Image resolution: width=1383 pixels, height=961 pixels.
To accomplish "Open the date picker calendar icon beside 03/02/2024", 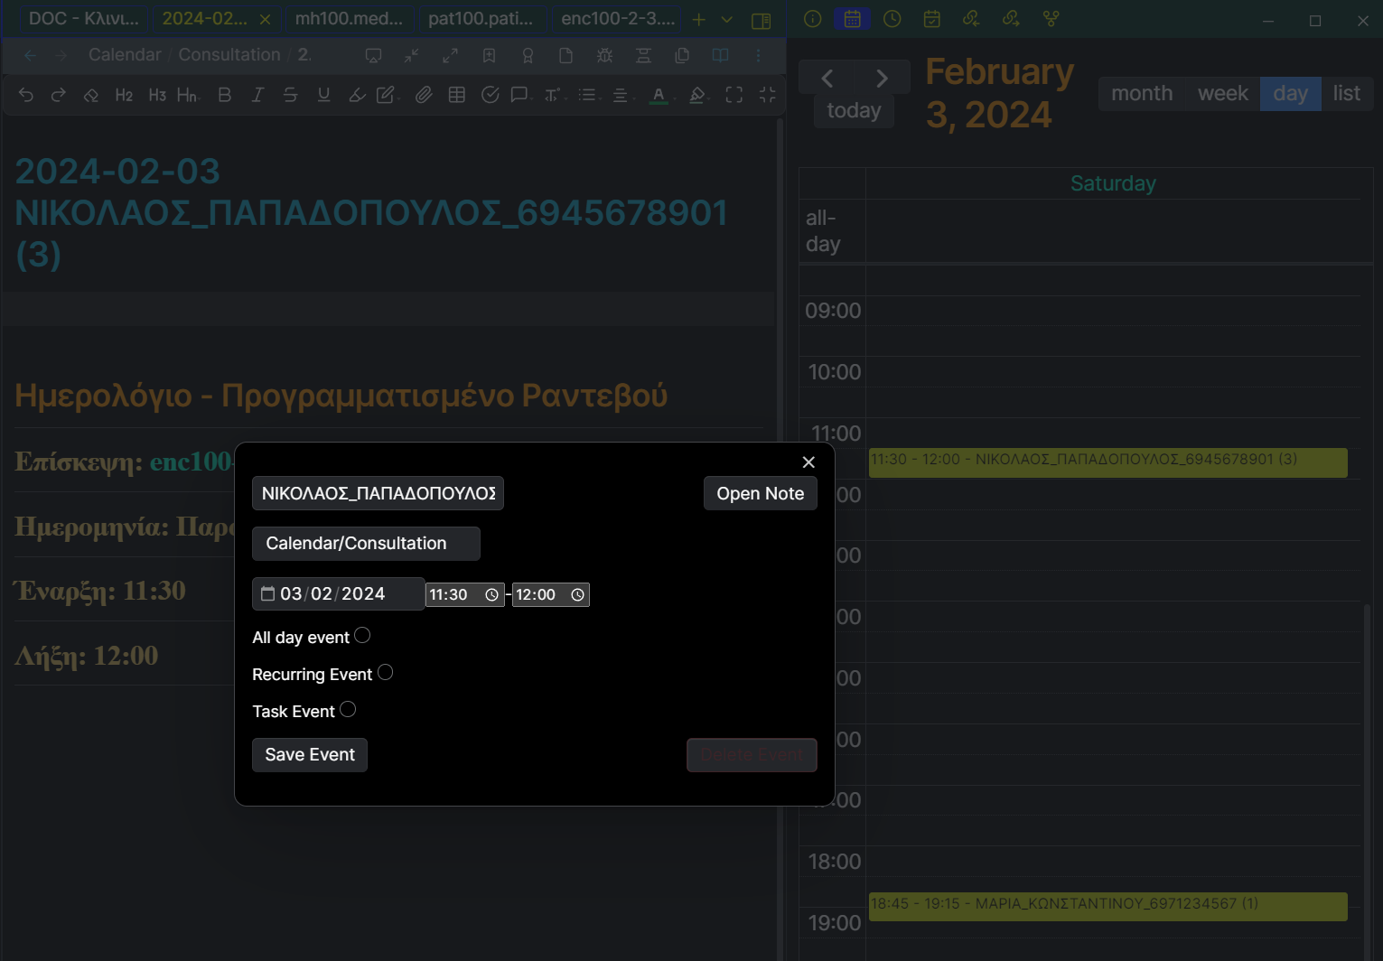I will 267,593.
